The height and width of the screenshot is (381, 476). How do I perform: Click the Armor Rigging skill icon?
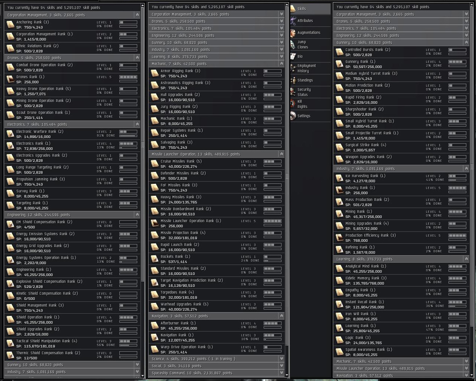(155, 73)
